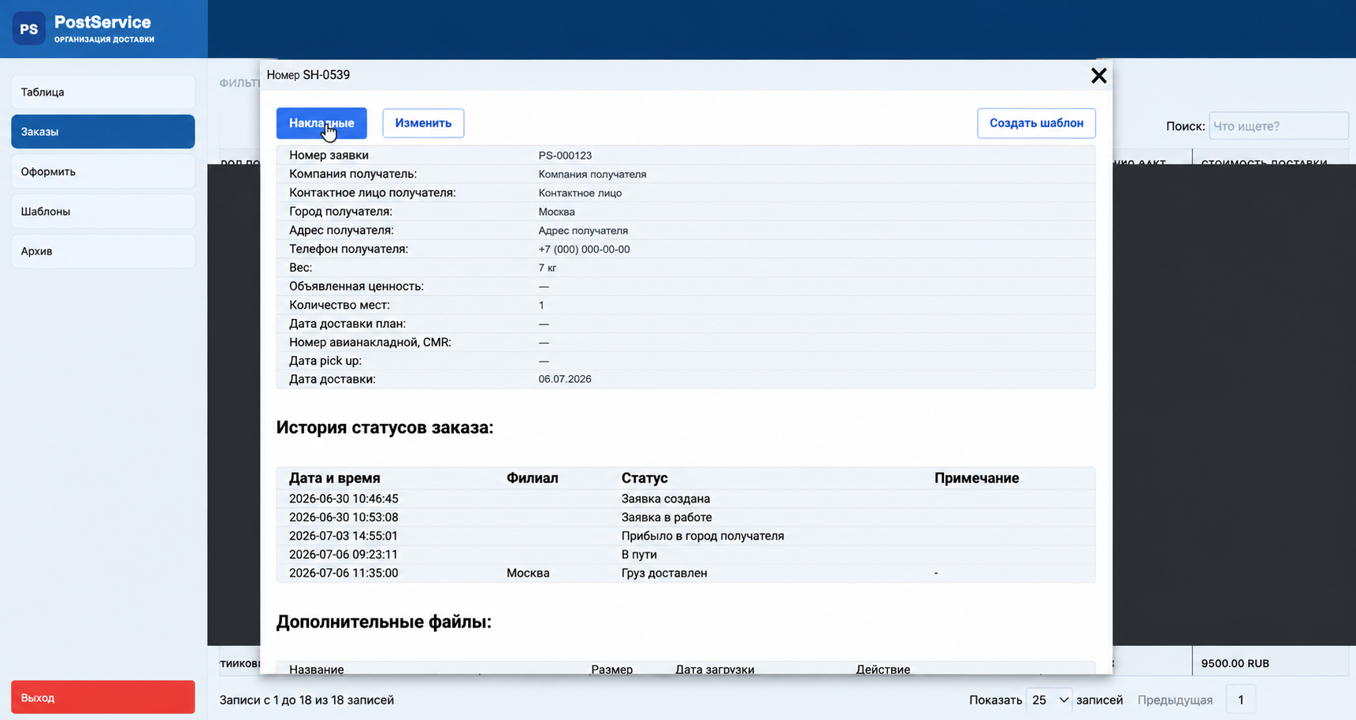Click status Прибыло в город получателя
The height and width of the screenshot is (720, 1356).
pos(702,536)
